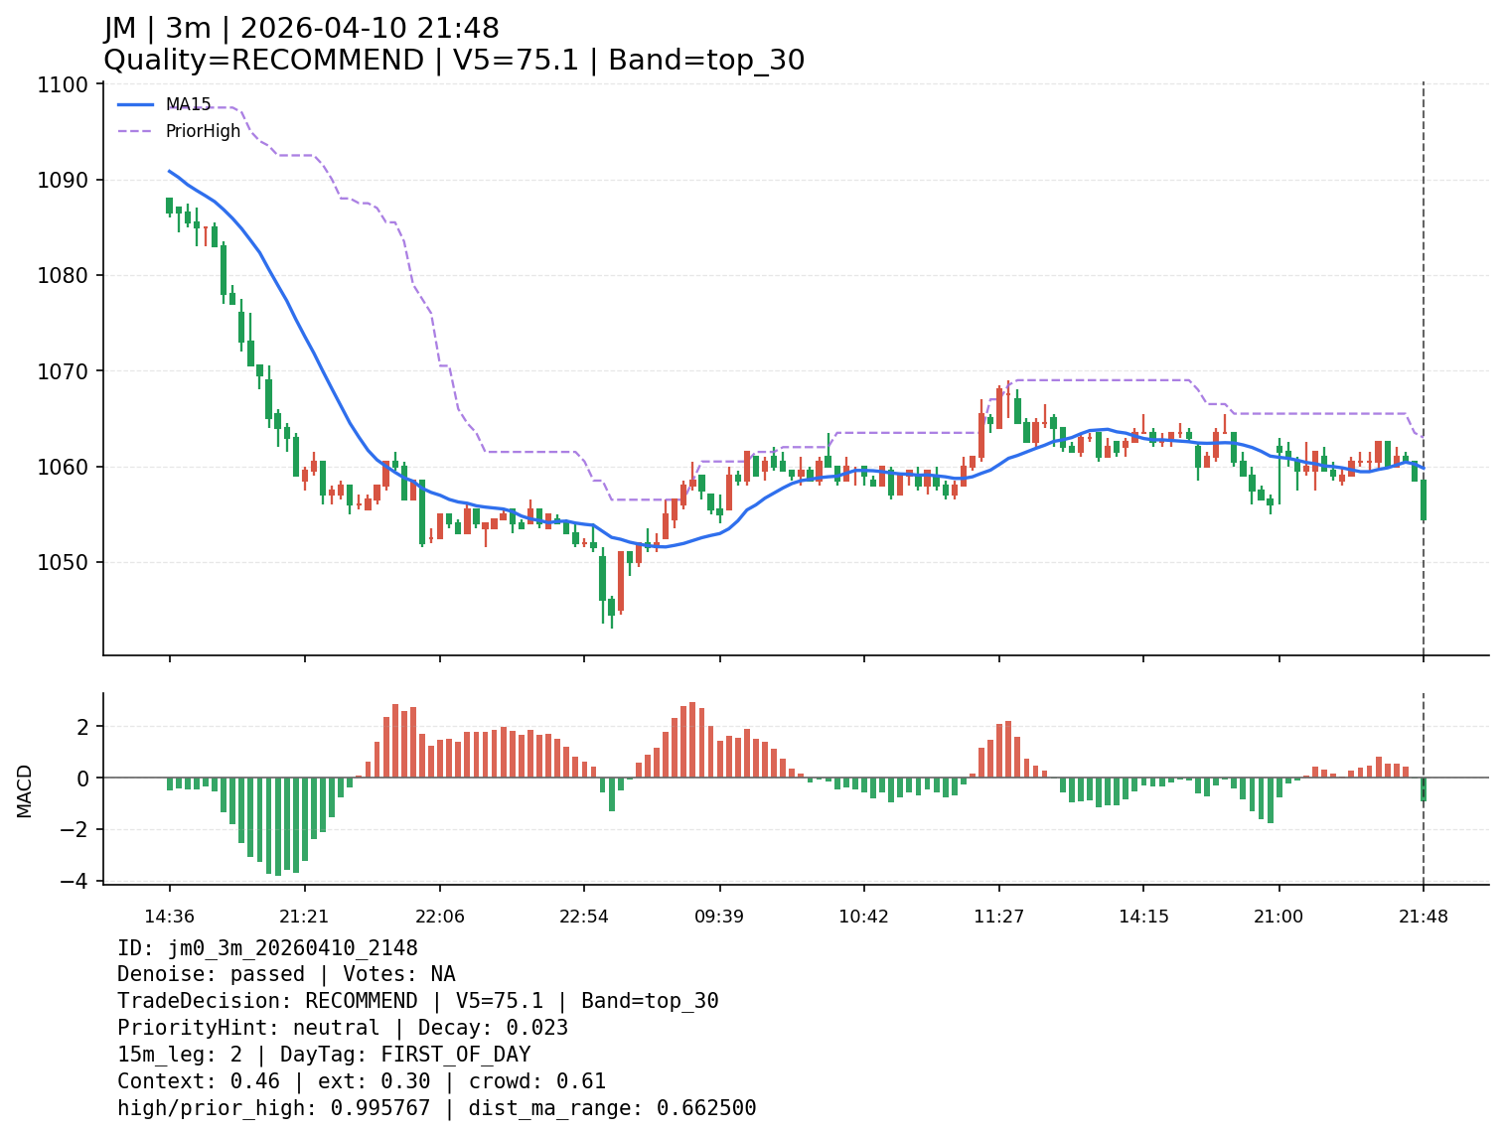The width and height of the screenshot is (1504, 1135).
Task: Click the MA15 legend label
Action: point(188,104)
